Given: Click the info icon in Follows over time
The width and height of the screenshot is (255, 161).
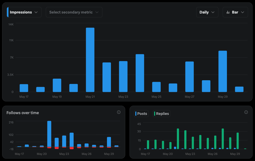Looking at the screenshot, I should (x=119, y=112).
